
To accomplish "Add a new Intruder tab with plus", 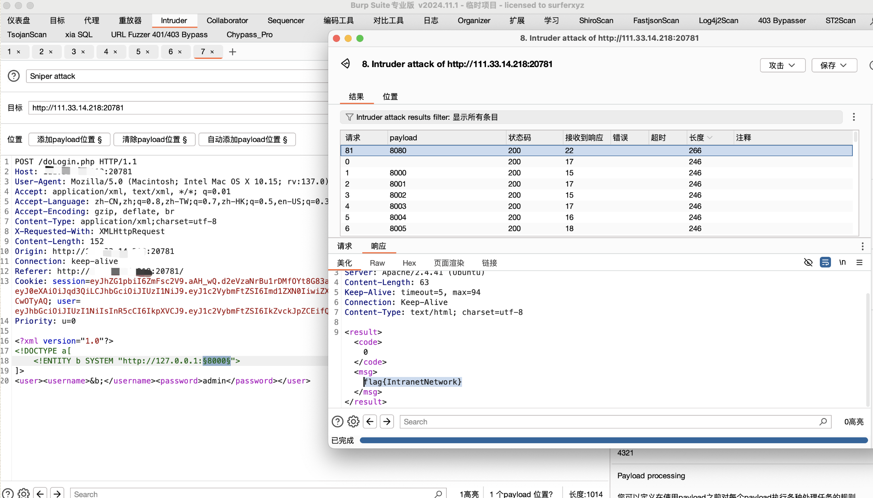I will coord(232,52).
